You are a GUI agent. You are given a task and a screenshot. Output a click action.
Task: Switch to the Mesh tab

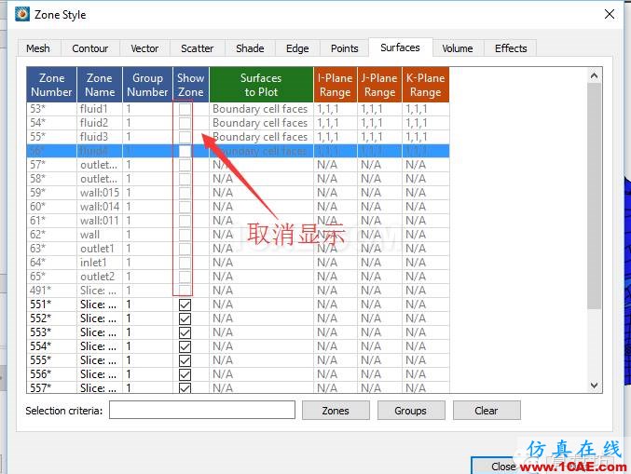click(38, 48)
